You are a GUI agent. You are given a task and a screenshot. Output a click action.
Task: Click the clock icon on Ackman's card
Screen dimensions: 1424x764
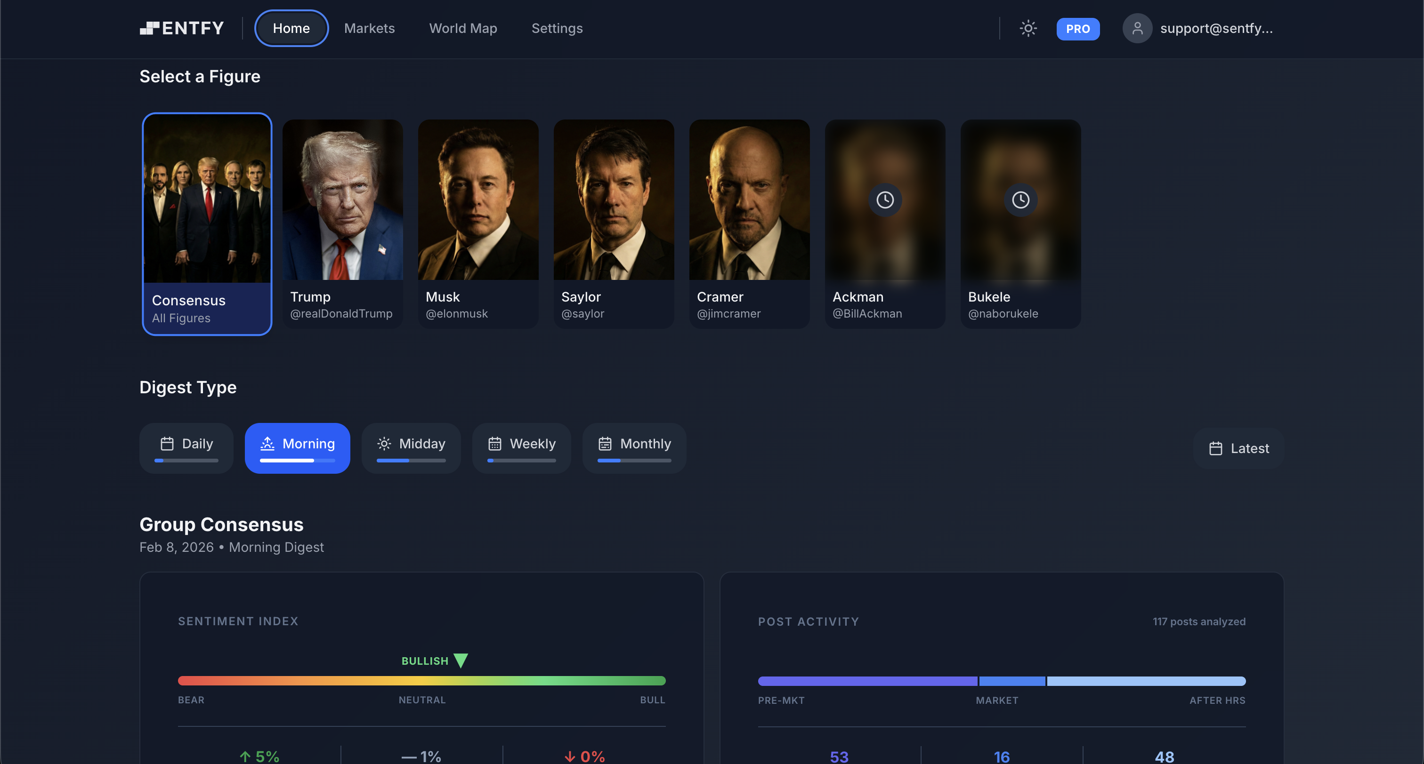884,199
